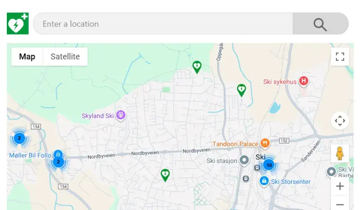
Task: Open the Ski Storsenter shopping pin
Action: [264, 181]
